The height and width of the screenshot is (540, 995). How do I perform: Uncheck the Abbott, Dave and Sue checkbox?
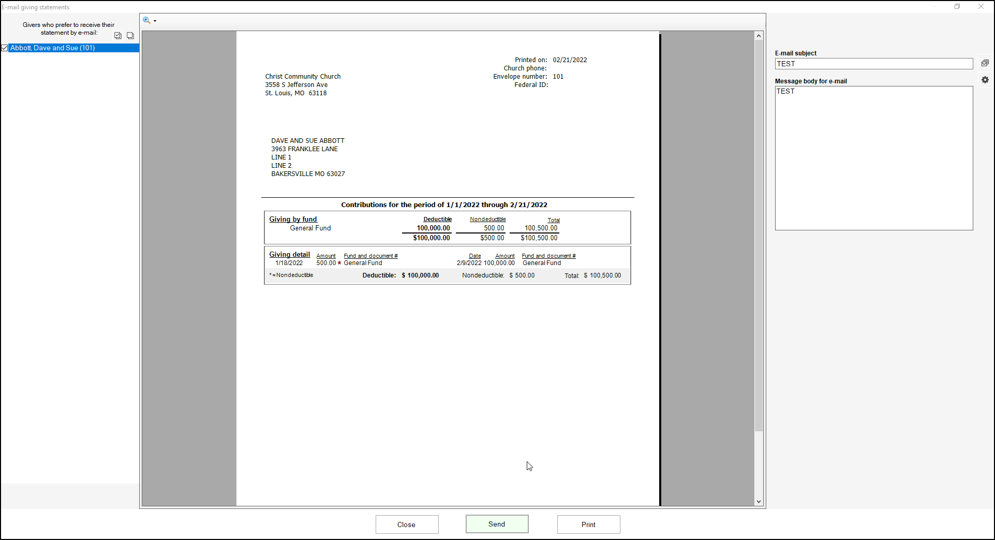tap(5, 48)
